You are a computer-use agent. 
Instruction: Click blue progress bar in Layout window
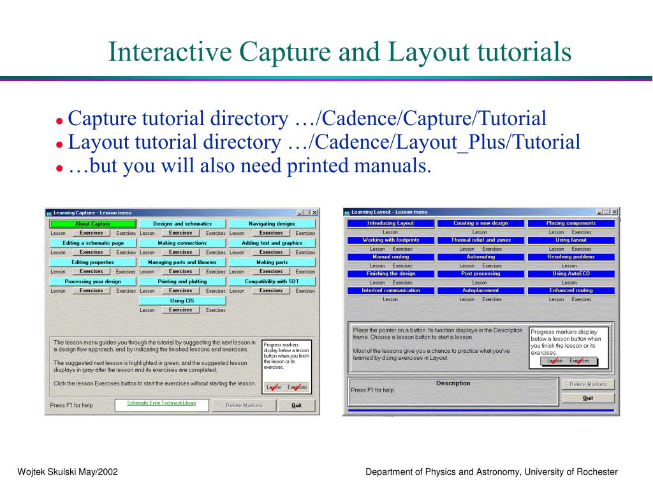point(481,411)
